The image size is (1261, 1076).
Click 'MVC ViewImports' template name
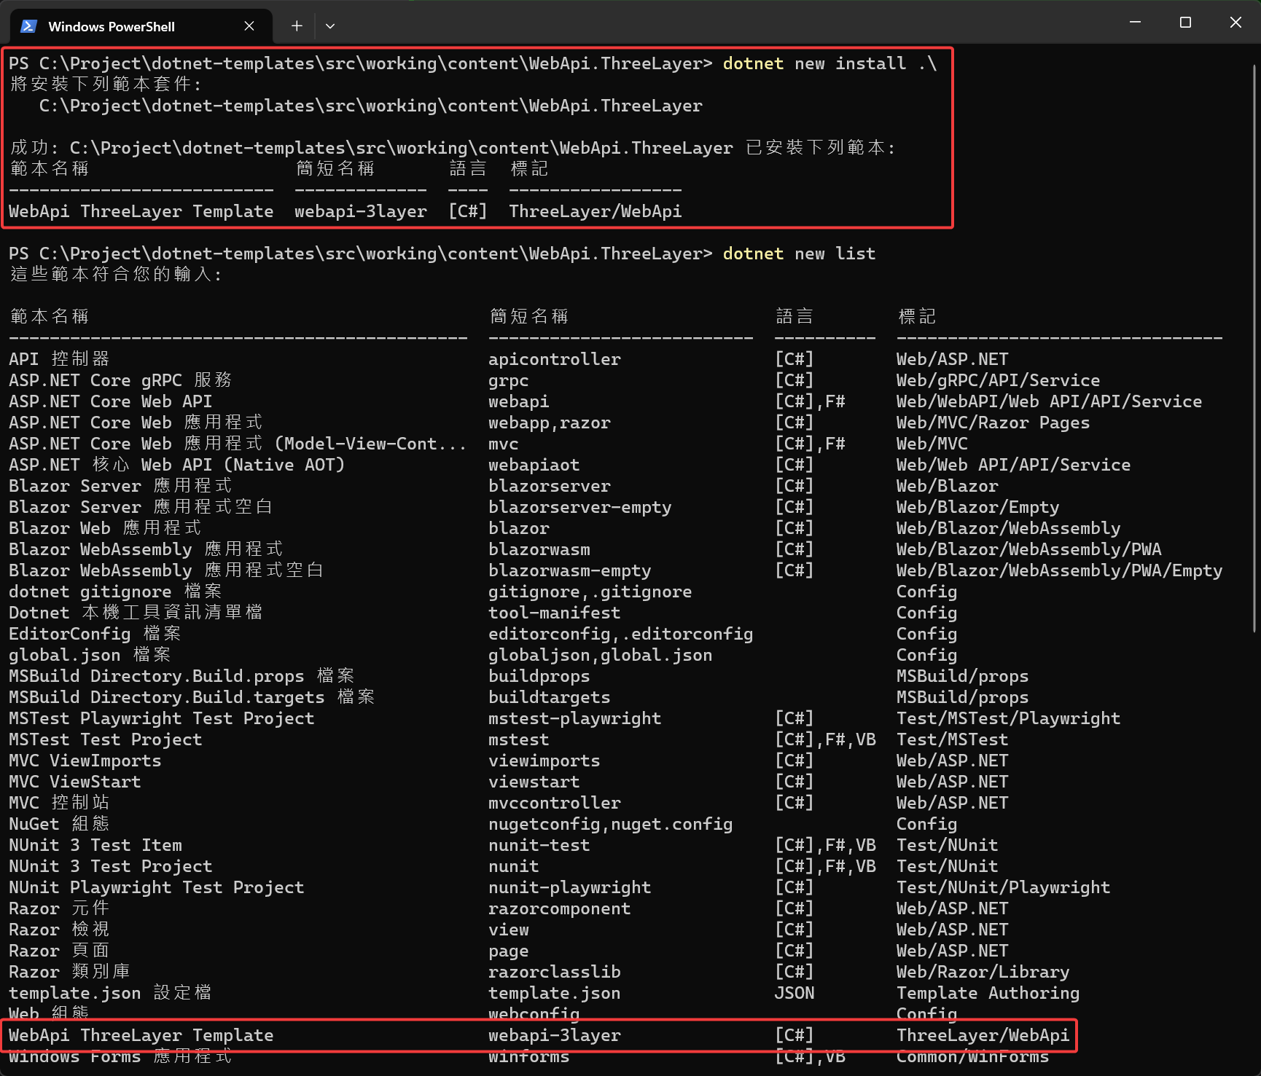click(85, 761)
